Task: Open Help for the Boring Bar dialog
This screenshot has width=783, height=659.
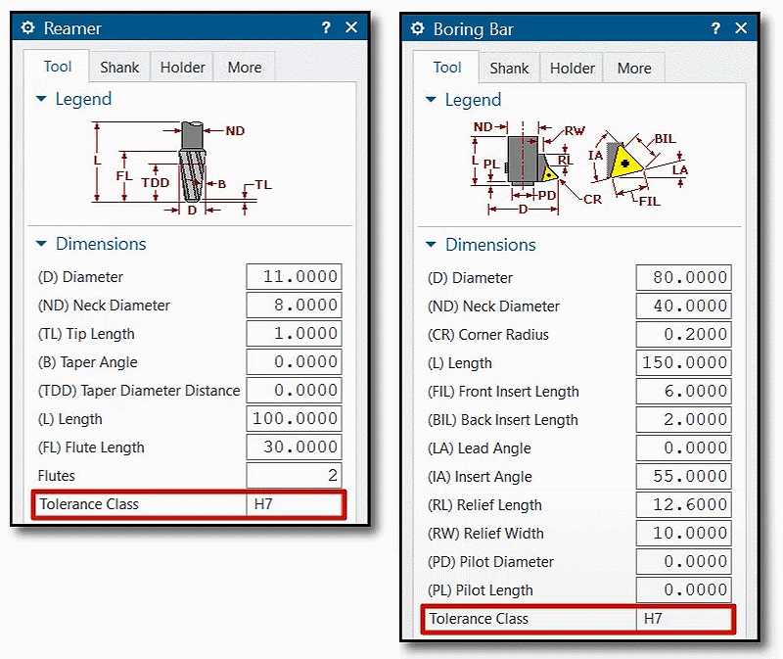Action: [x=714, y=28]
